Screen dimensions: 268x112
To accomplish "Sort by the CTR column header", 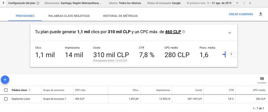I will tap(231, 90).
